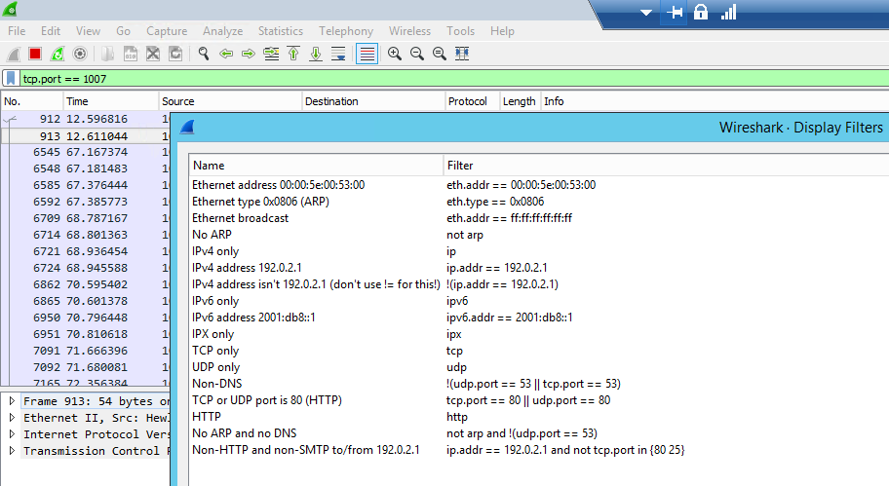Restart the current capture with green fin icon
The image size is (889, 486).
58,54
